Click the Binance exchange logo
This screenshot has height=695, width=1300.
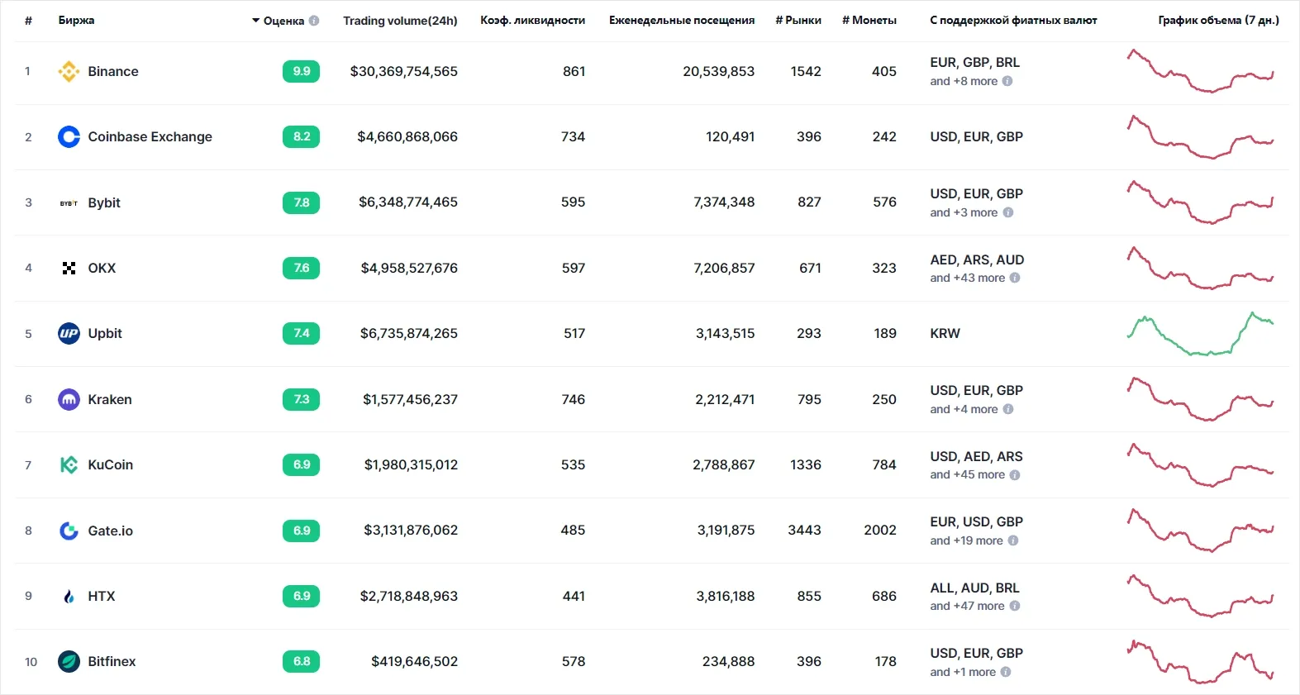69,72
